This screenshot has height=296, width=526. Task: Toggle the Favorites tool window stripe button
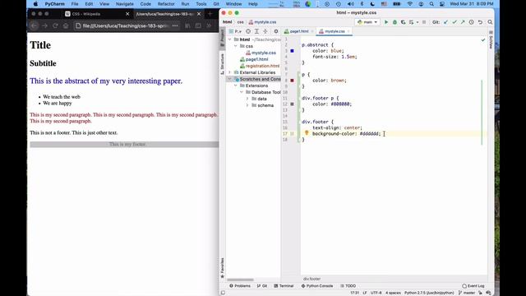222,267
